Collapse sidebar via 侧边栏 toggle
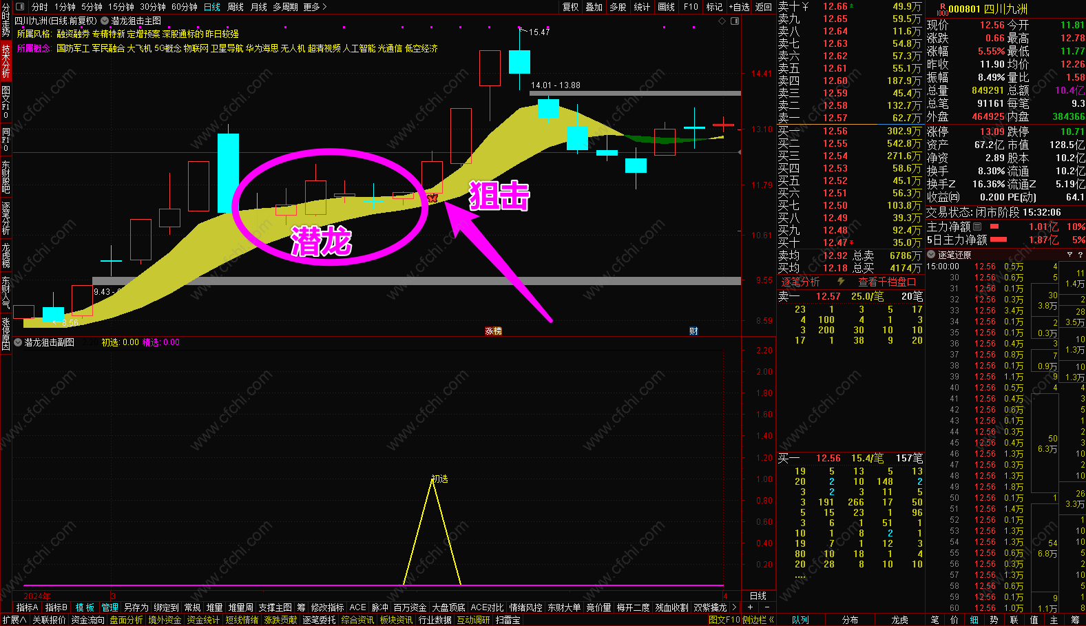This screenshot has height=626, width=1086. point(758,620)
